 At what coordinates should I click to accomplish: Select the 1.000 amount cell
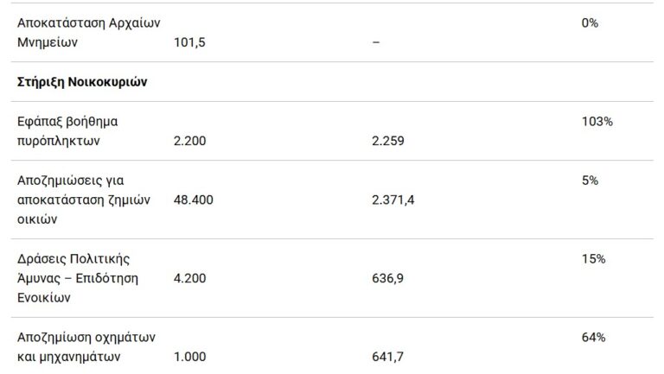[189, 356]
